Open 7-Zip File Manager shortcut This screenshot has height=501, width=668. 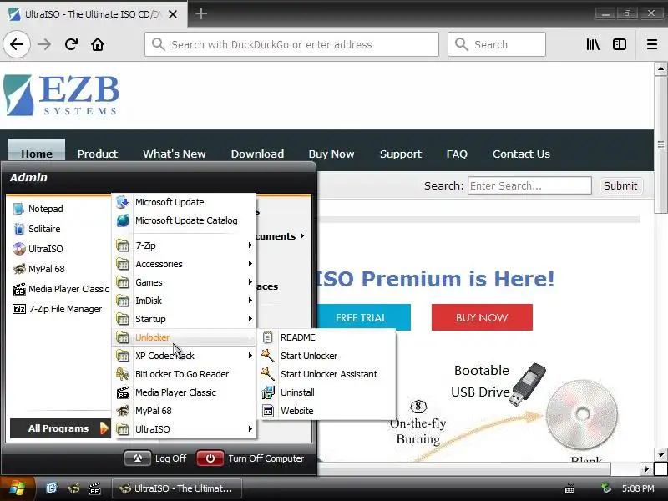point(57,309)
